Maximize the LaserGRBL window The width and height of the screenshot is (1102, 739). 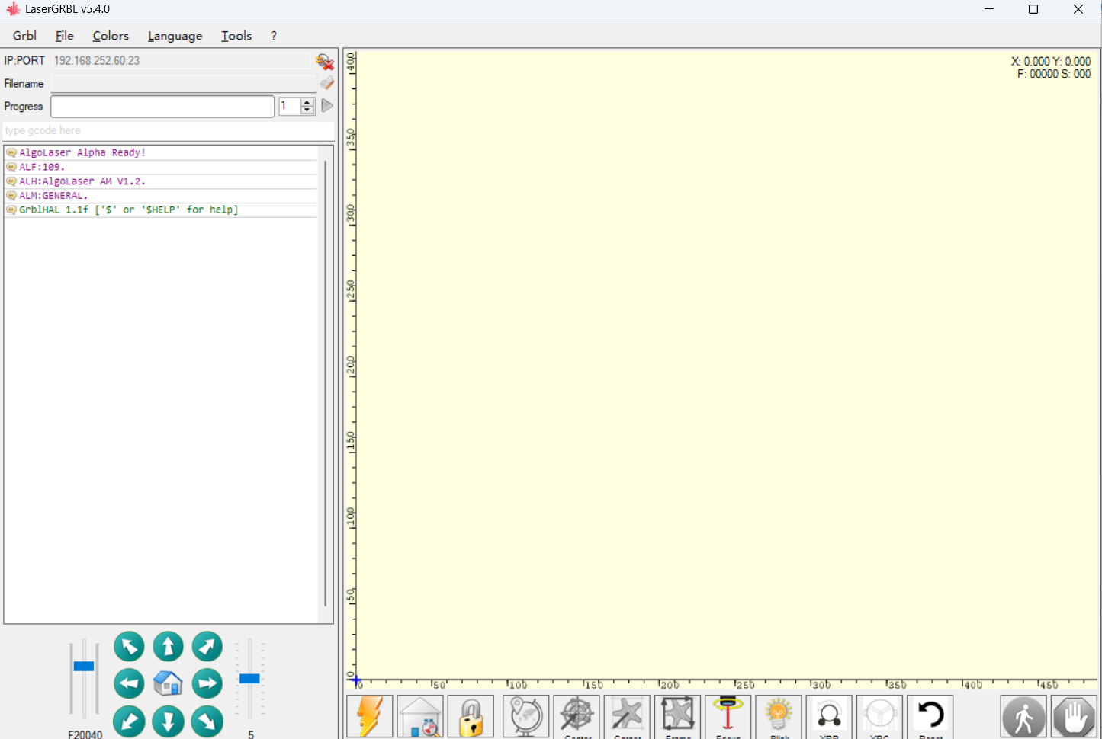click(x=1033, y=9)
